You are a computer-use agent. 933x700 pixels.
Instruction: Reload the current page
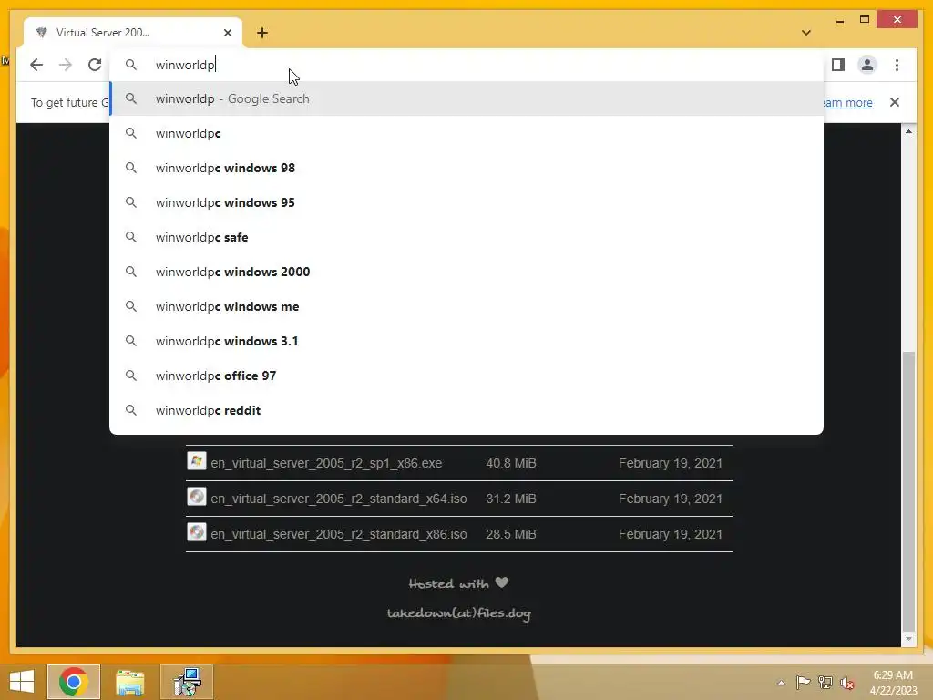pyautogui.click(x=95, y=65)
